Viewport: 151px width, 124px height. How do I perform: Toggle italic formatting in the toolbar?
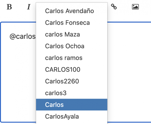29,7
